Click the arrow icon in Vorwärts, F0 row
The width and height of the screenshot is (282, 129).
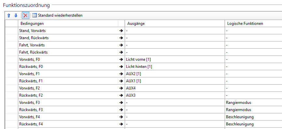[121, 59]
